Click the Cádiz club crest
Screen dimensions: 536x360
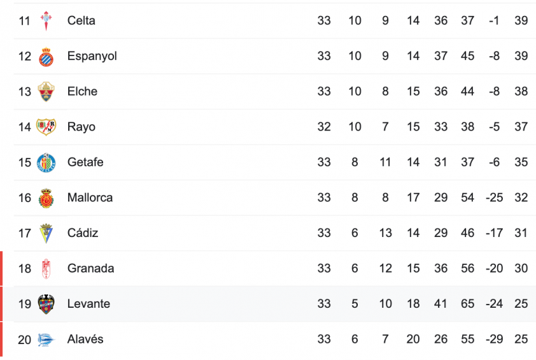click(x=46, y=233)
